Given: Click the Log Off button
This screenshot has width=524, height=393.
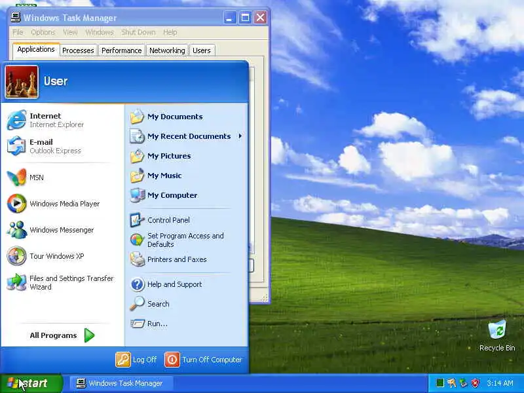Looking at the screenshot, I should coord(136,360).
